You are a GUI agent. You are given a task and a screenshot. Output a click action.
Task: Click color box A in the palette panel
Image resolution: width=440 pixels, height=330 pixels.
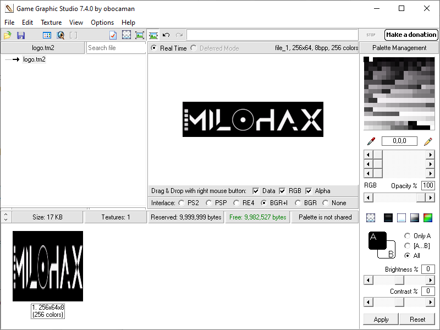[377, 240]
